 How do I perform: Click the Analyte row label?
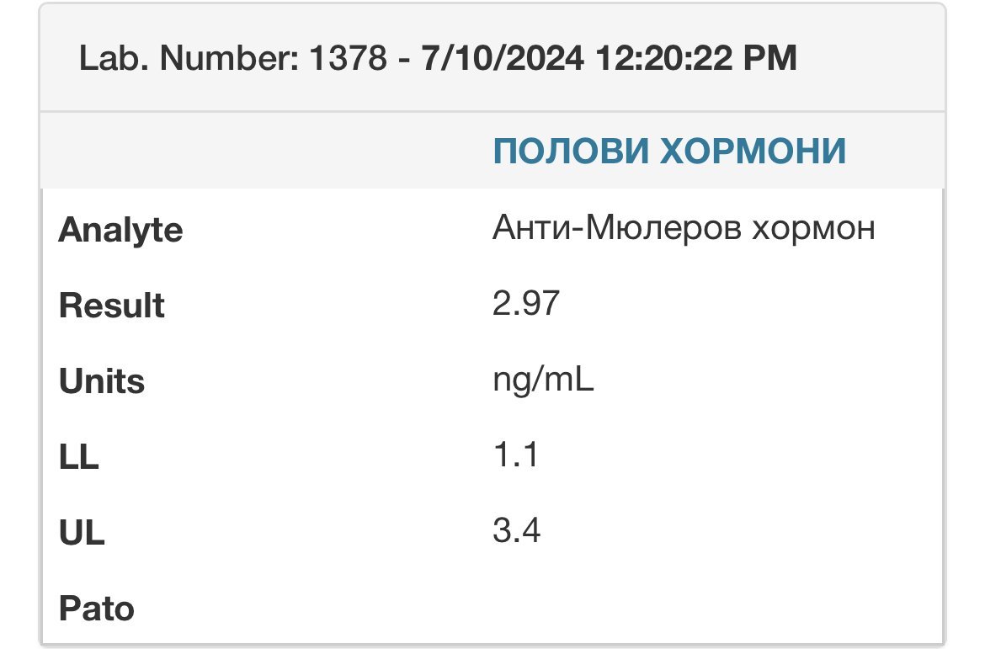click(120, 231)
